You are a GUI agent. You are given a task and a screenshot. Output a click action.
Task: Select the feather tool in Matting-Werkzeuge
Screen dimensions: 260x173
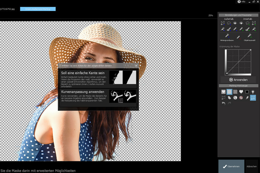tap(247, 98)
